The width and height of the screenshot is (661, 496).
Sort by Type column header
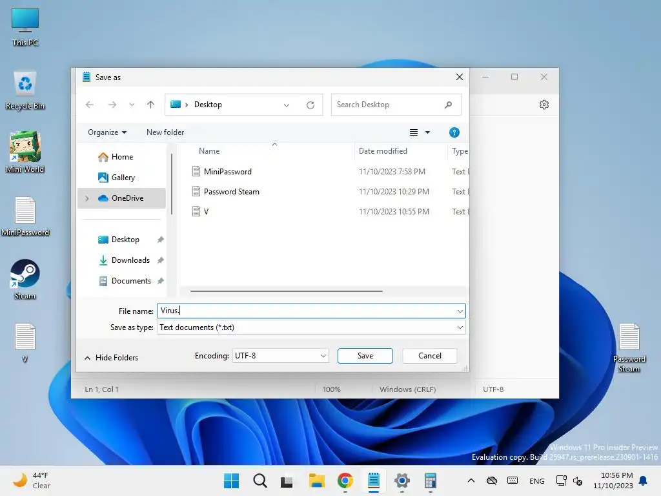[460, 151]
